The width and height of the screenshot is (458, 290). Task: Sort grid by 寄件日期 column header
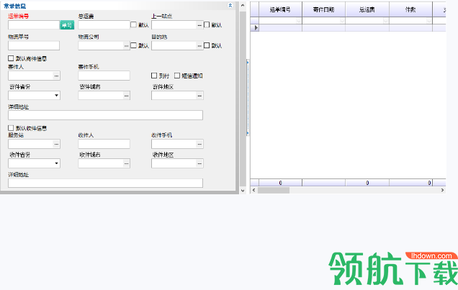323,9
